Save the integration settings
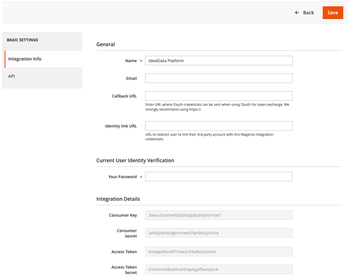349x276 pixels. tap(332, 13)
